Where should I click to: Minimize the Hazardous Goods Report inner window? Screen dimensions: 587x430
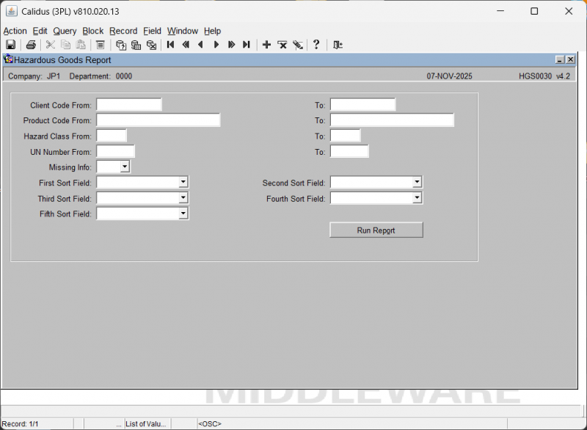click(560, 60)
